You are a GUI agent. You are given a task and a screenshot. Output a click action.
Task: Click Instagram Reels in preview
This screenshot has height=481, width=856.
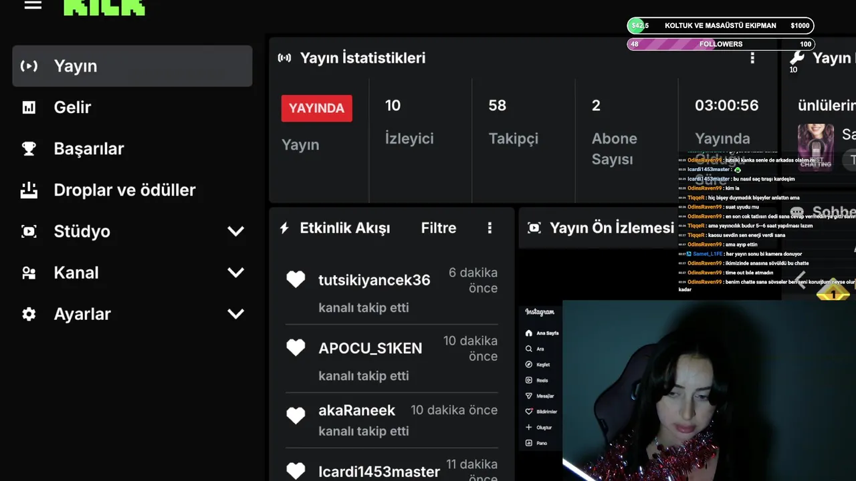(x=537, y=380)
